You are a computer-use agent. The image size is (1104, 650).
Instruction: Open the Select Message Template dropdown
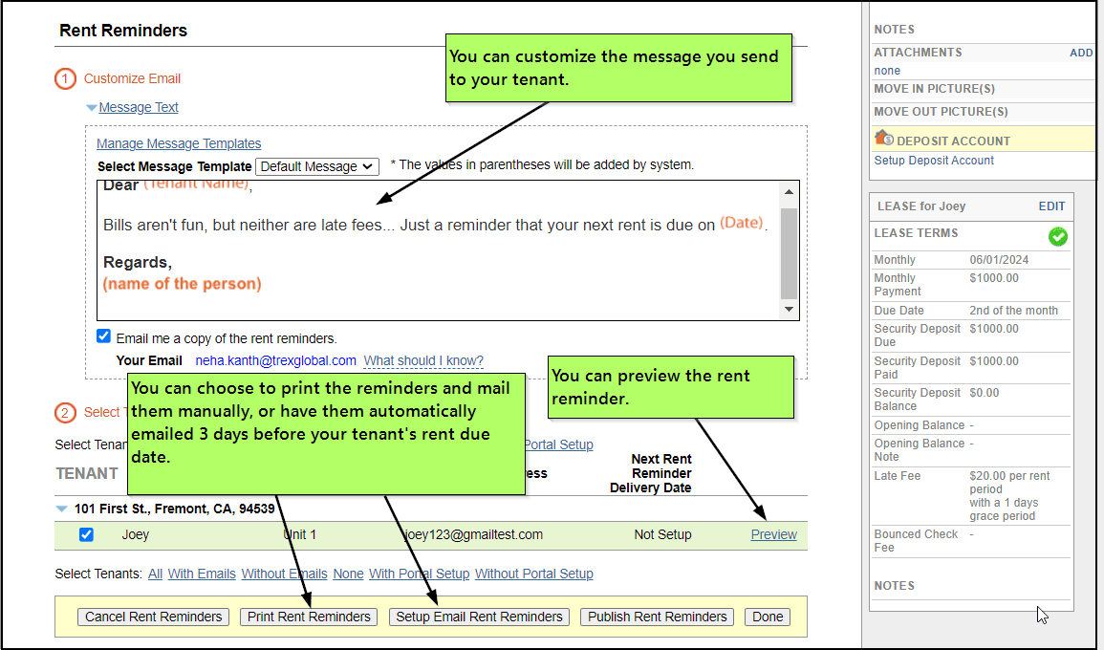[x=317, y=166]
